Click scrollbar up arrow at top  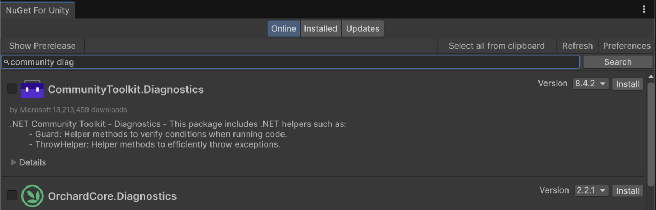coord(651,77)
